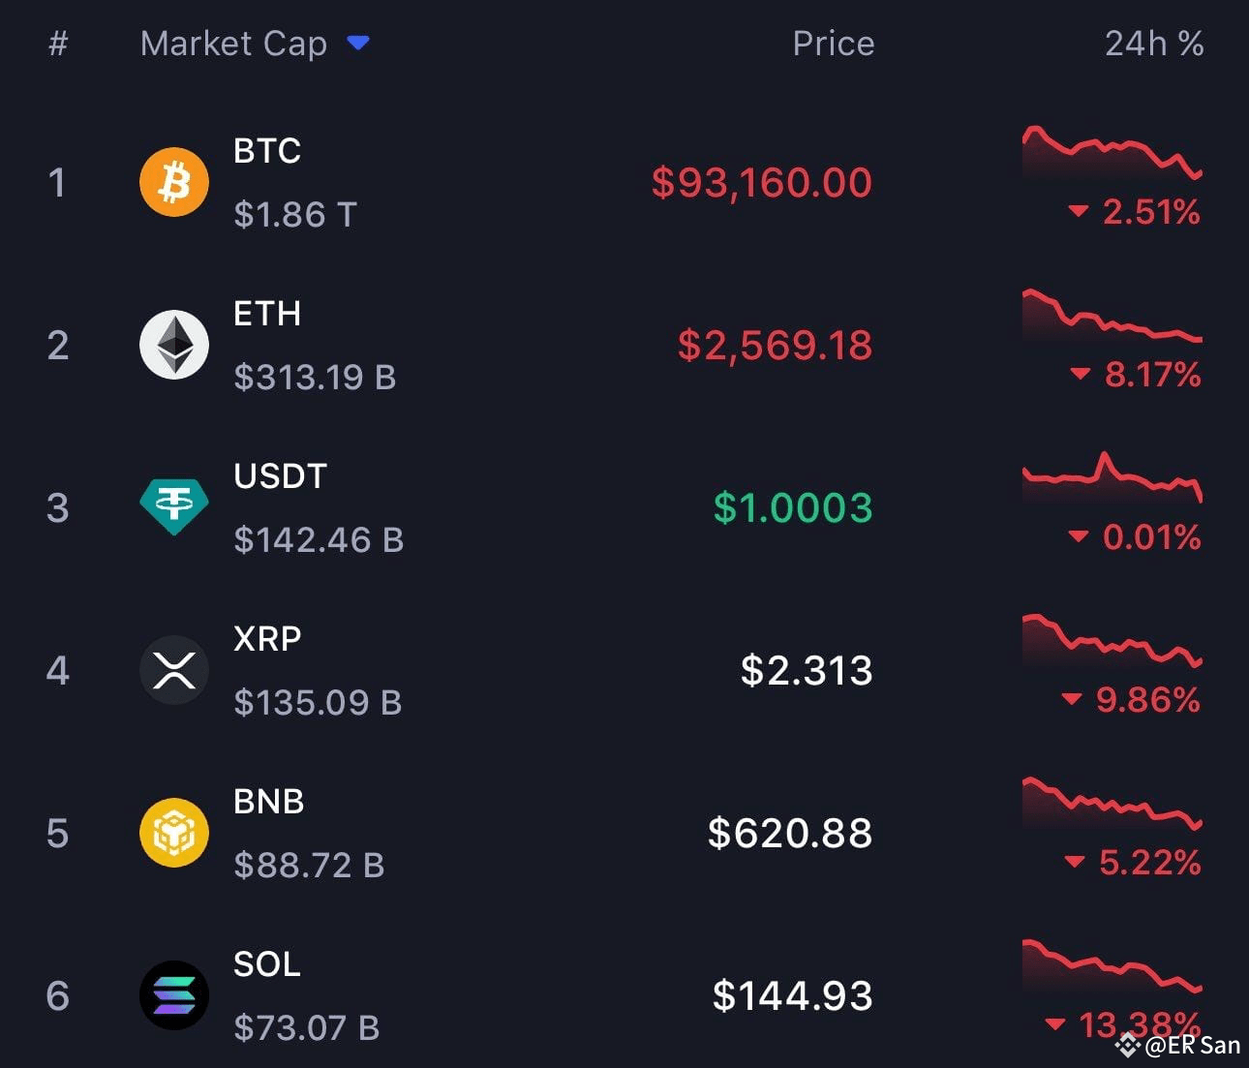The width and height of the screenshot is (1249, 1068).
Task: Select the Ethereum ETH logo
Action: [x=174, y=344]
